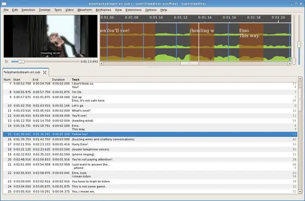Select the 'Hurry Emo!' subtitle row
Image resolution: width=305 pixels, height=201 pixels.
click(150, 144)
